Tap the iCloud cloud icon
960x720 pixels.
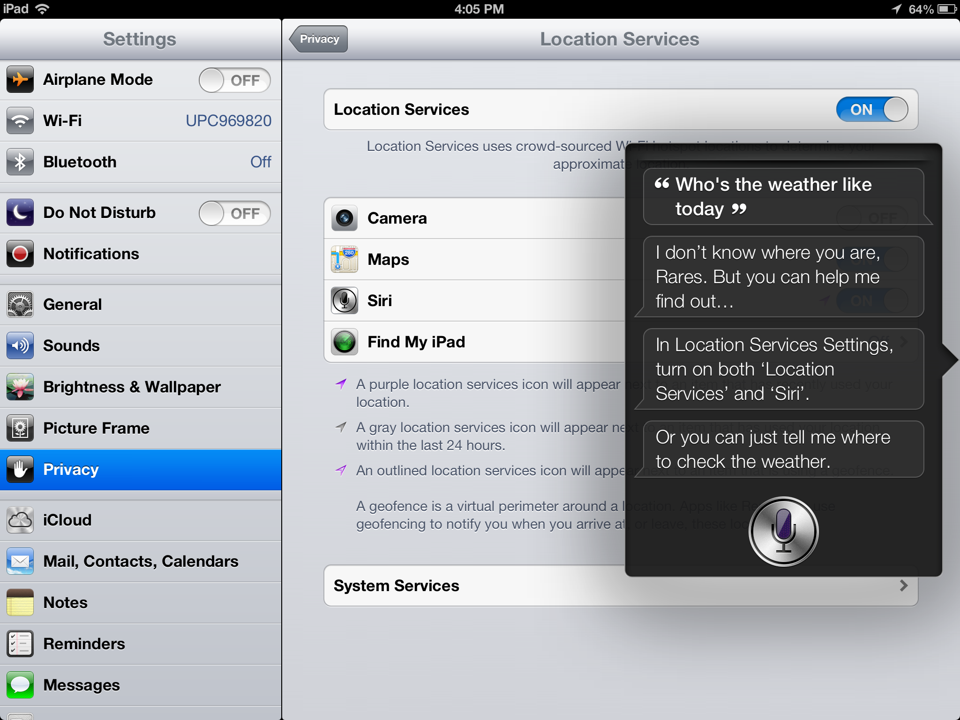click(x=20, y=520)
